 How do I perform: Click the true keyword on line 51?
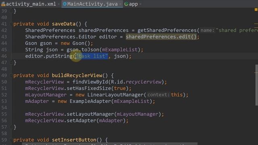coord(120,88)
